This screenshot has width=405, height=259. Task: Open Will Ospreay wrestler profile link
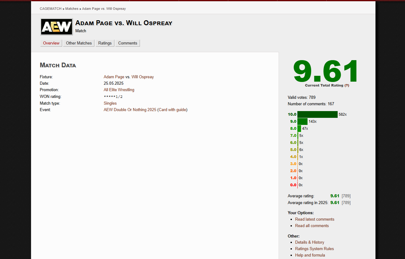click(x=143, y=77)
